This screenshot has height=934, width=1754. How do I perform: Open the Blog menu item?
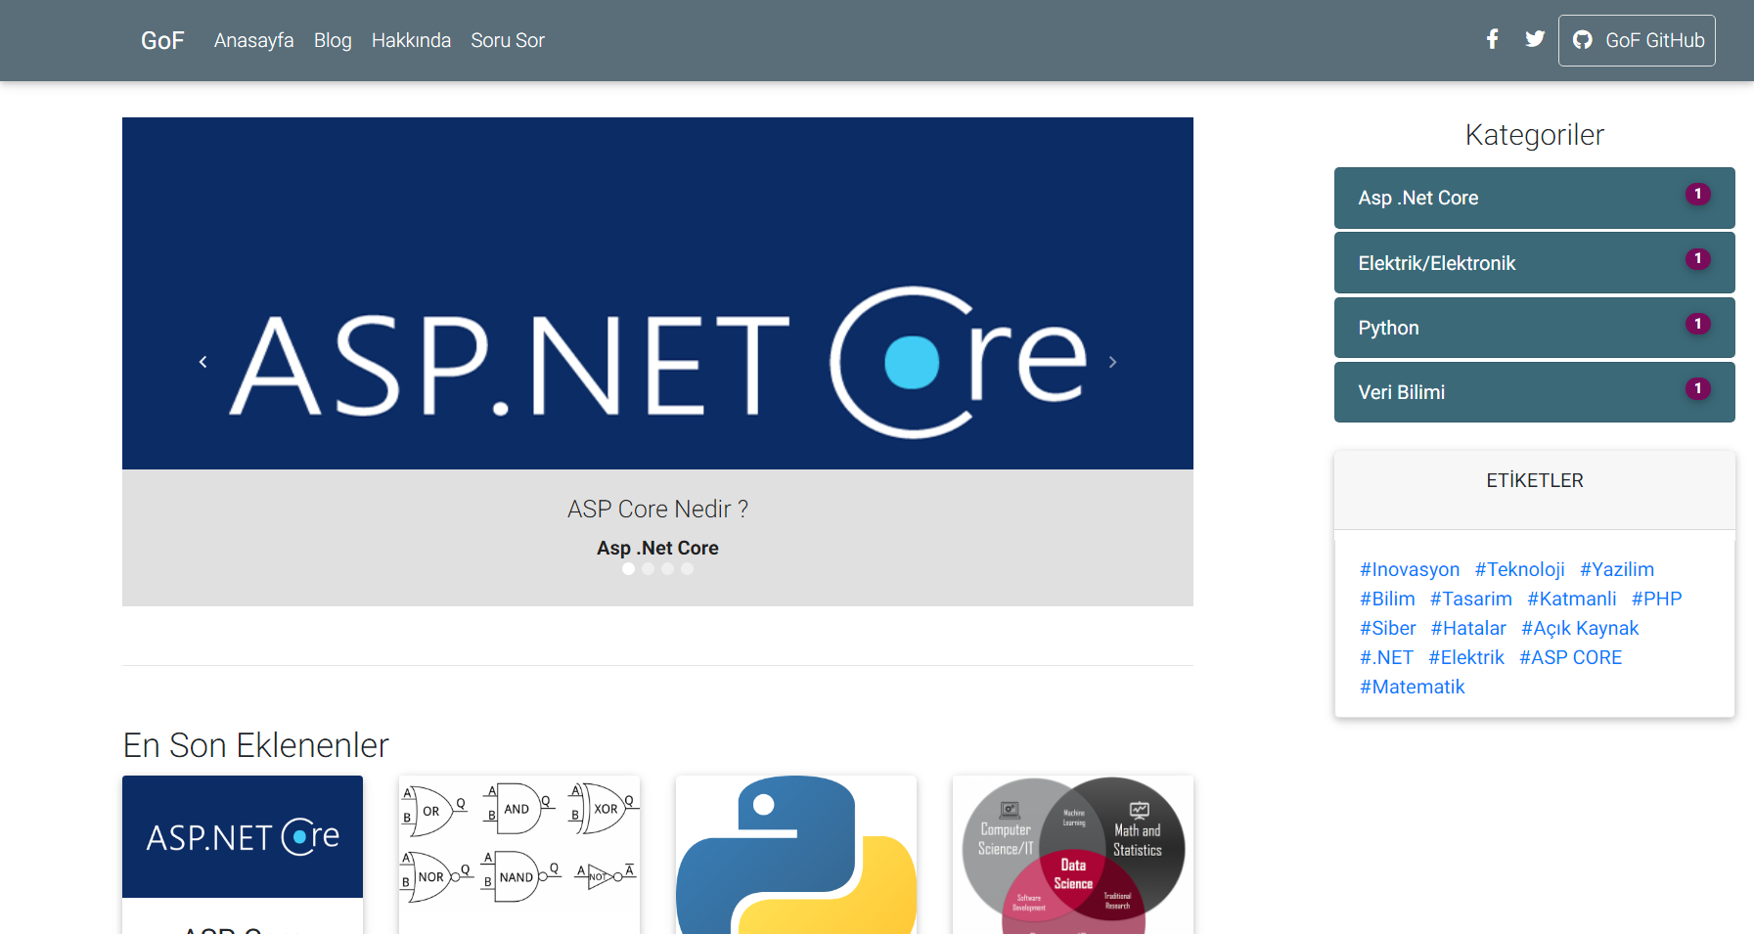tap(333, 40)
